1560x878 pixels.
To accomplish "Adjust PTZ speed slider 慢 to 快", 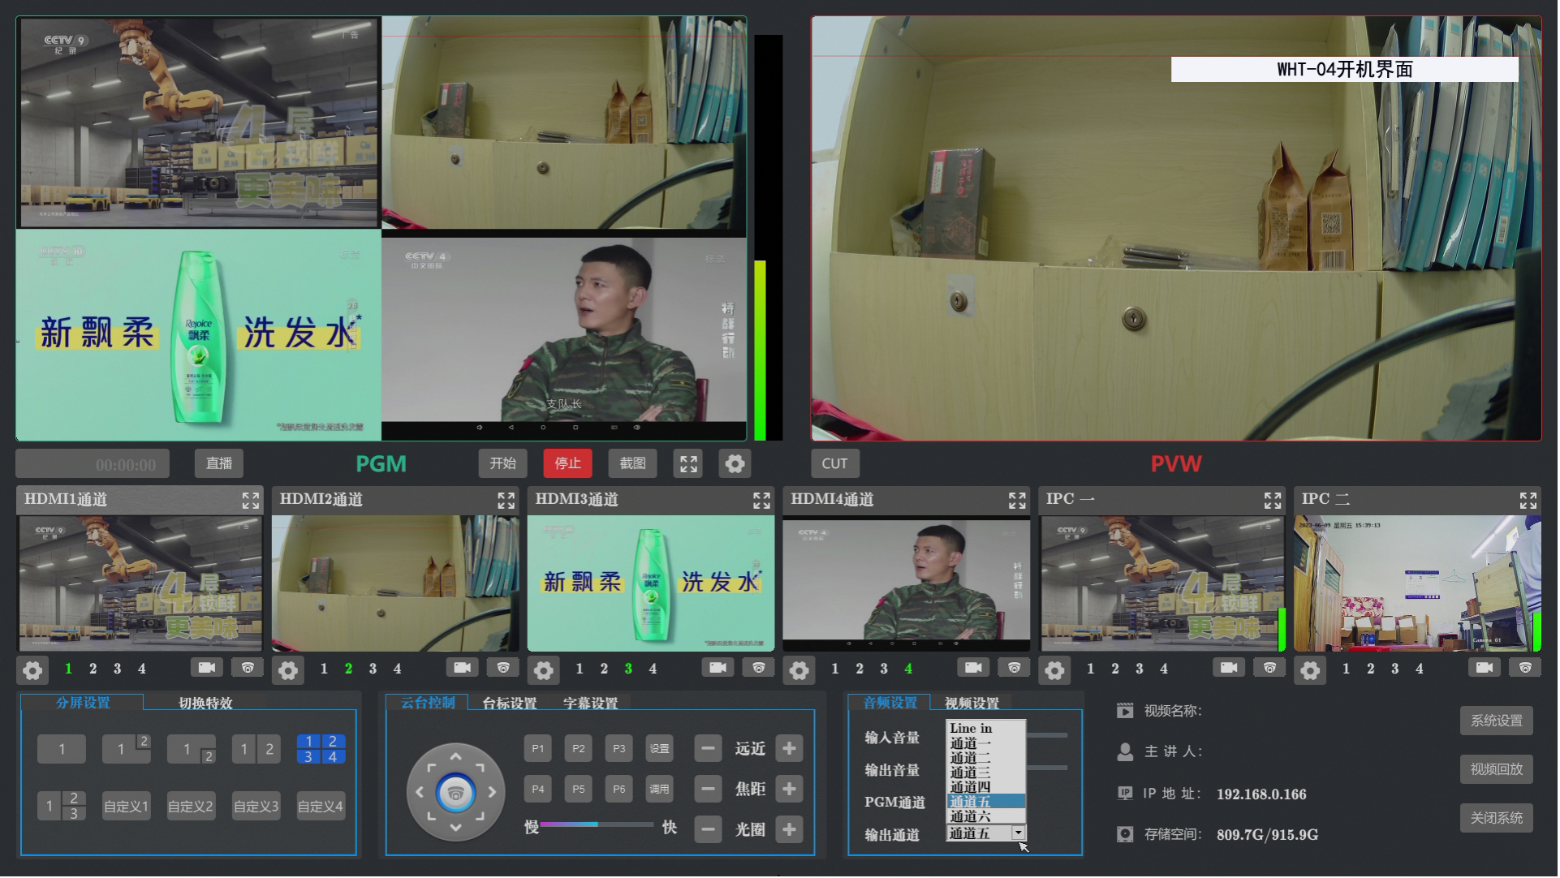I will point(597,824).
